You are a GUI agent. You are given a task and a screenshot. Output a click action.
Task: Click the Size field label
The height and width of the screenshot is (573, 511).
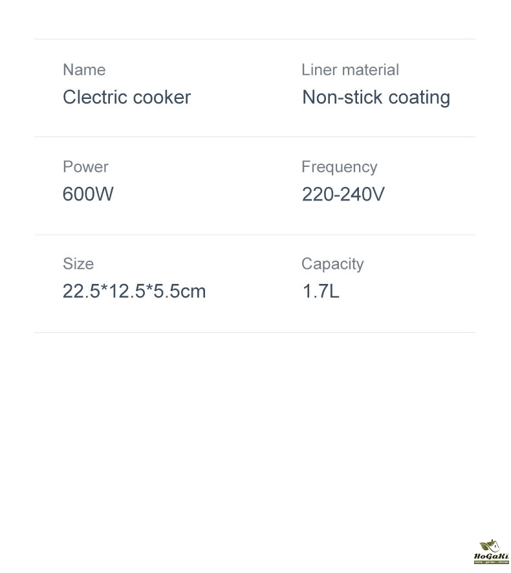coord(78,264)
